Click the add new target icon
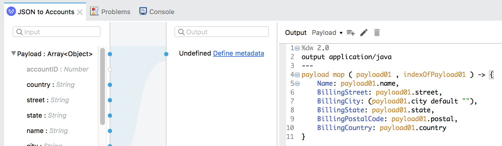502x146 pixels. pos(351,33)
